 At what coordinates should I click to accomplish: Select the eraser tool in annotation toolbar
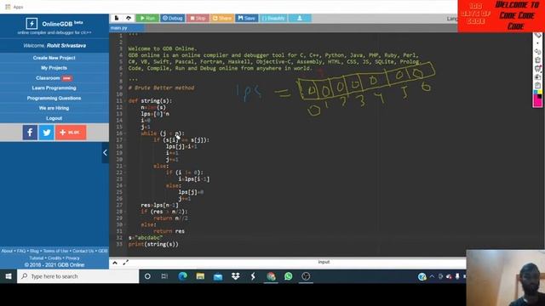pyautogui.click(x=537, y=36)
